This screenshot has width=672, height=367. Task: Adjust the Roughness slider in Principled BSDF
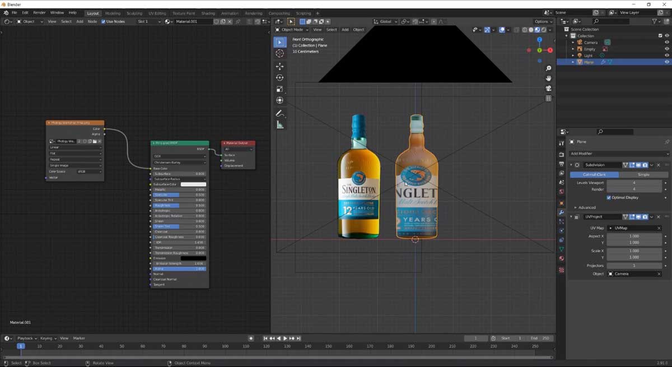coord(179,206)
